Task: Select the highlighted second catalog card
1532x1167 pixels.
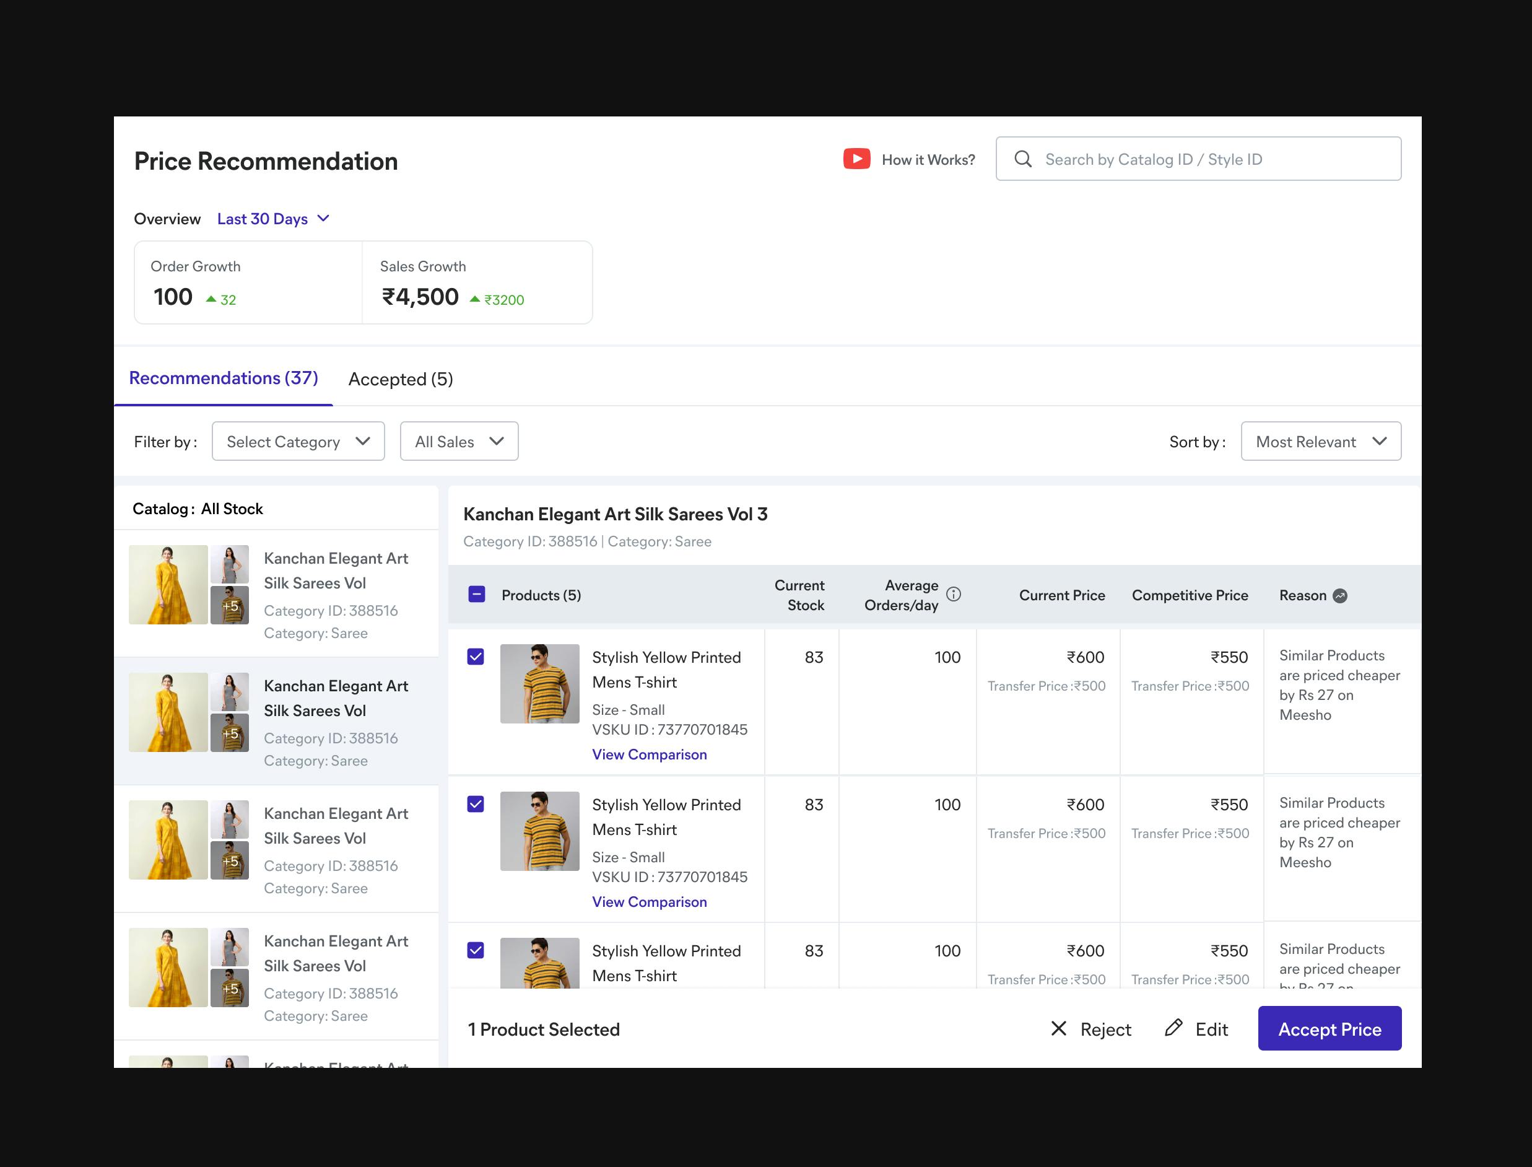Action: tap(276, 722)
